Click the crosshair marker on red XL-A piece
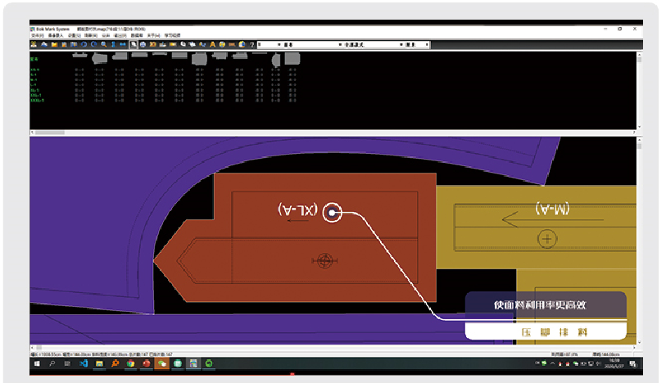 click(x=325, y=260)
